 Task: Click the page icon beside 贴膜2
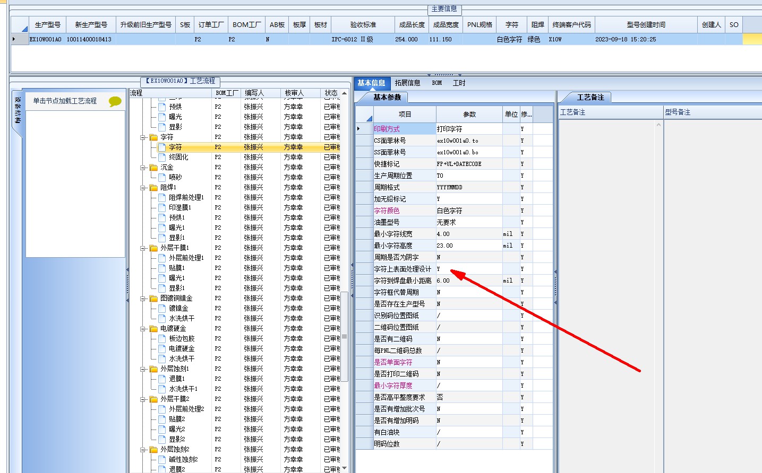pyautogui.click(x=162, y=419)
